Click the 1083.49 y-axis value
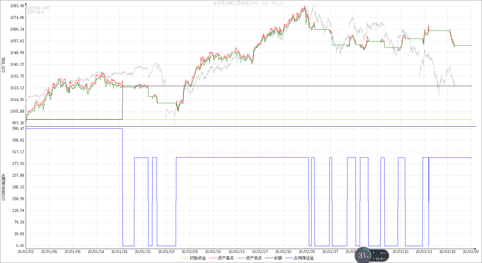The height and width of the screenshot is (263, 482). tap(17, 6)
